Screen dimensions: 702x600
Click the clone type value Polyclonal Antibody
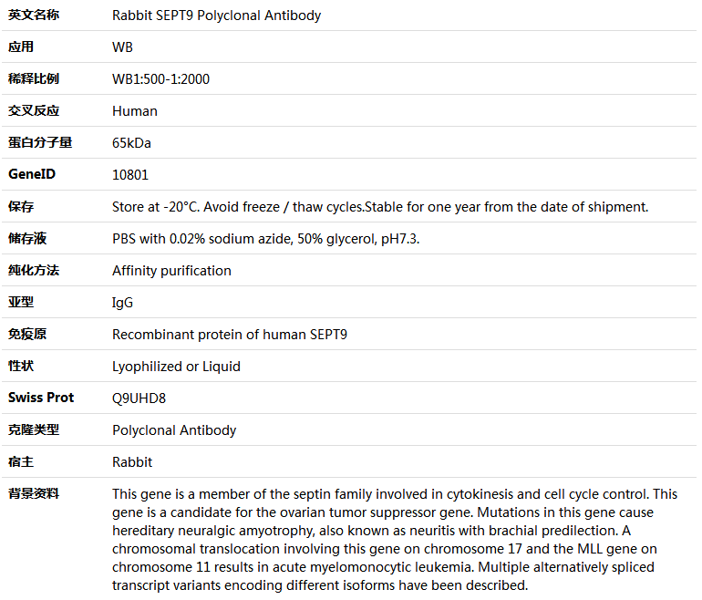click(x=174, y=430)
